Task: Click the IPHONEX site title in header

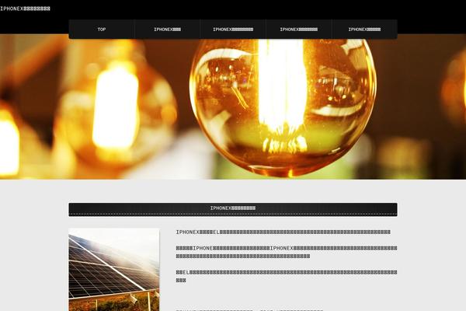Action: tap(25, 9)
